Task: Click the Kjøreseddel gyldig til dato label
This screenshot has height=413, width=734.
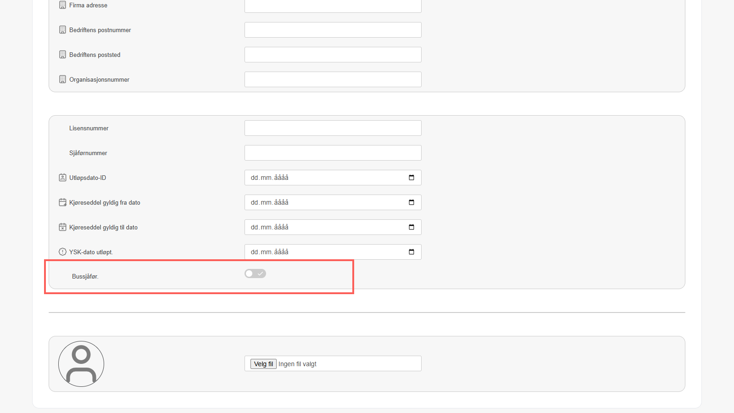Action: click(103, 227)
